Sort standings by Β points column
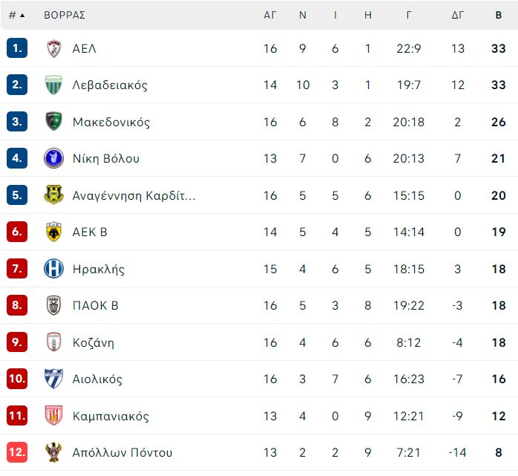The image size is (518, 476). [499, 15]
